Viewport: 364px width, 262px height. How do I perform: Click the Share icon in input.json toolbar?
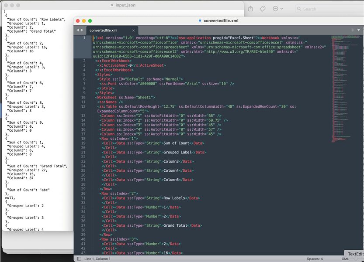coord(250,8)
